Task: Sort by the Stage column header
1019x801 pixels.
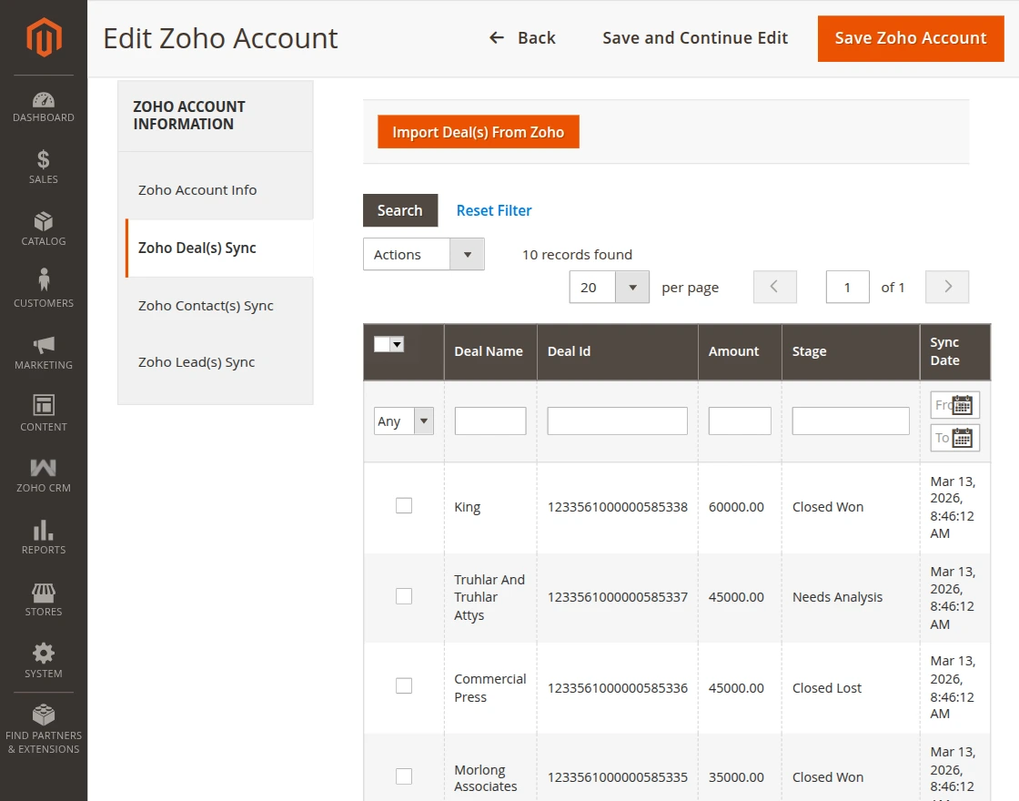Action: [x=850, y=351]
